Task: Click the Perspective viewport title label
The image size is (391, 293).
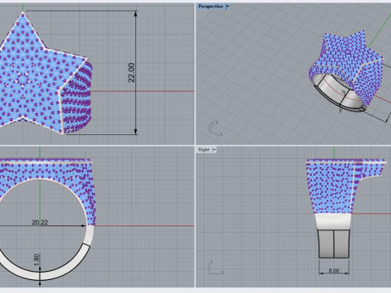Action: click(211, 7)
